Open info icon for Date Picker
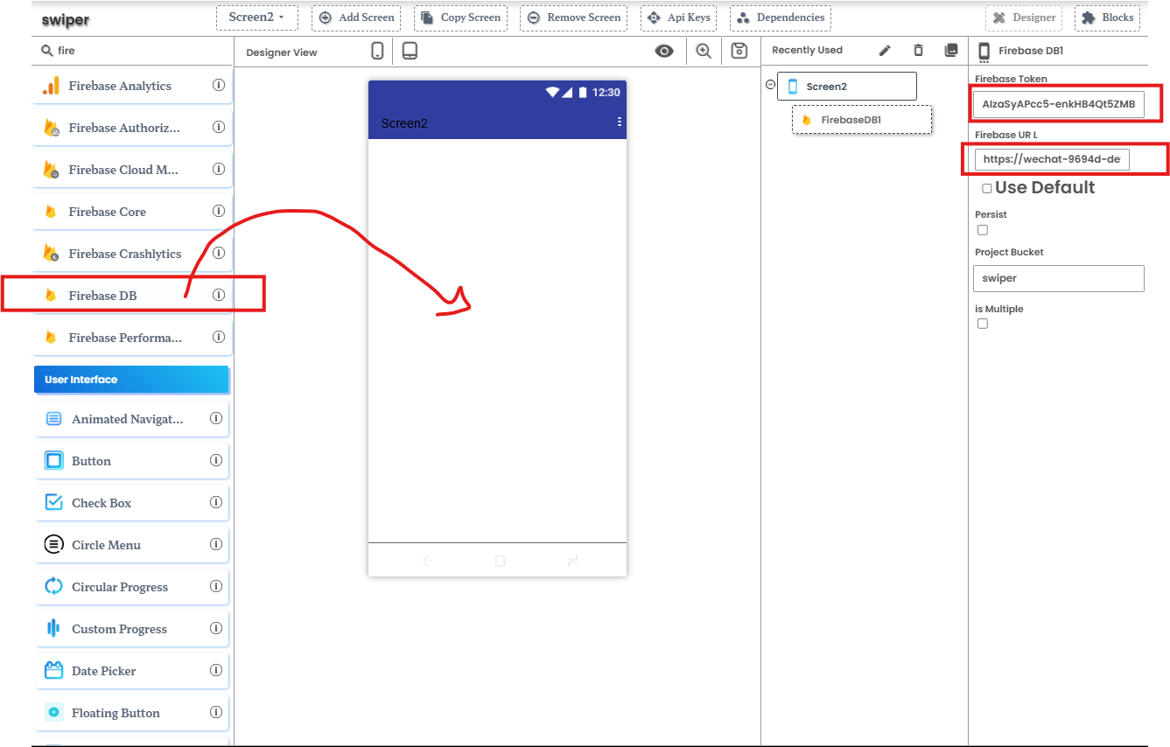The image size is (1170, 747). (216, 671)
